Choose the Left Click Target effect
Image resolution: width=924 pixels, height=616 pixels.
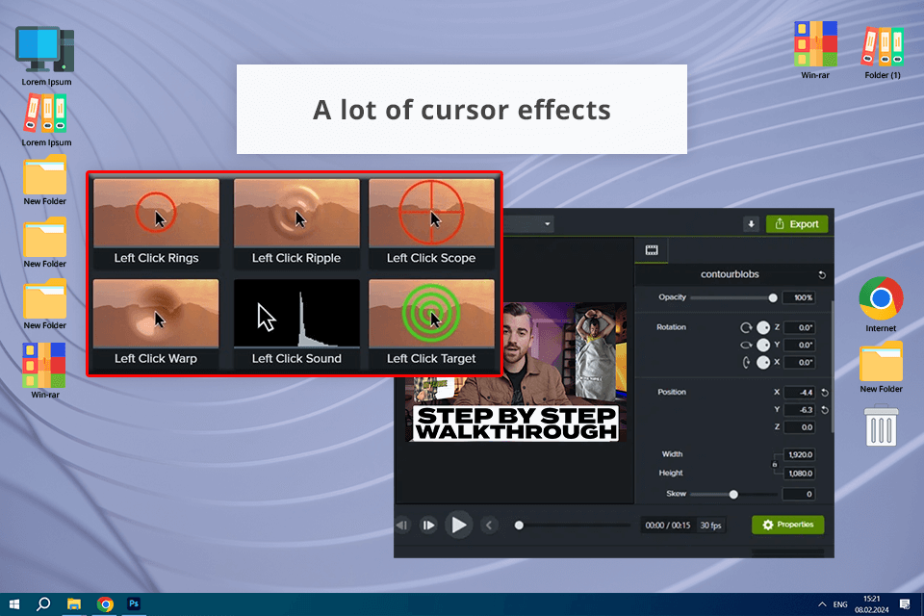coord(431,323)
